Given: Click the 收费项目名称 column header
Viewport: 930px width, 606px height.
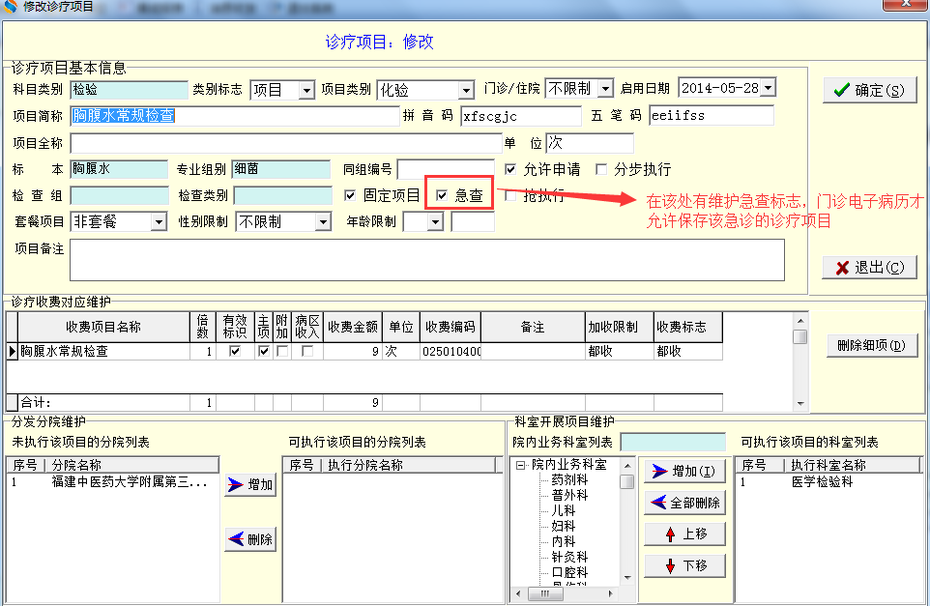Looking at the screenshot, I should [x=103, y=327].
